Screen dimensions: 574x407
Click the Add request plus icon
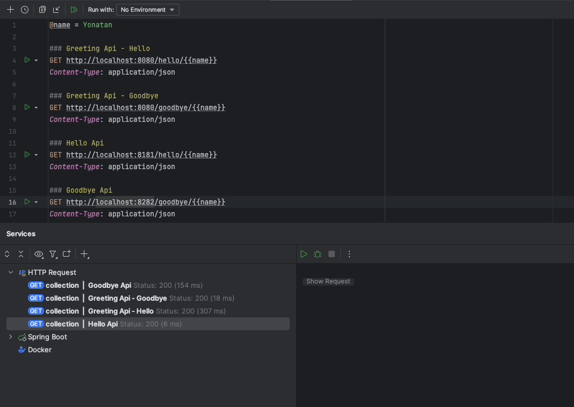[10, 10]
